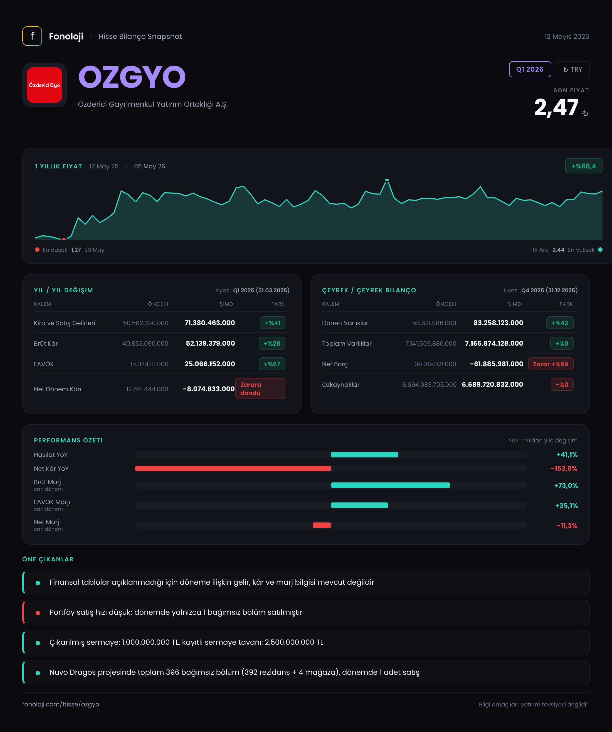Click the +%42 badge for Dönen Varlıklar
The image size is (612, 732).
click(560, 323)
